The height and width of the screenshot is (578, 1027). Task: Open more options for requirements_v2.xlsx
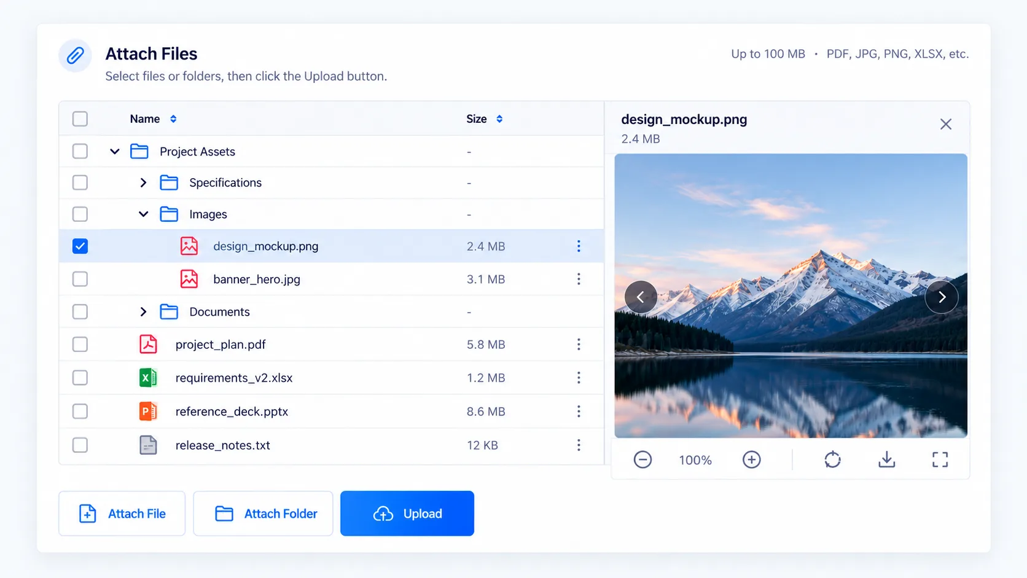579,377
